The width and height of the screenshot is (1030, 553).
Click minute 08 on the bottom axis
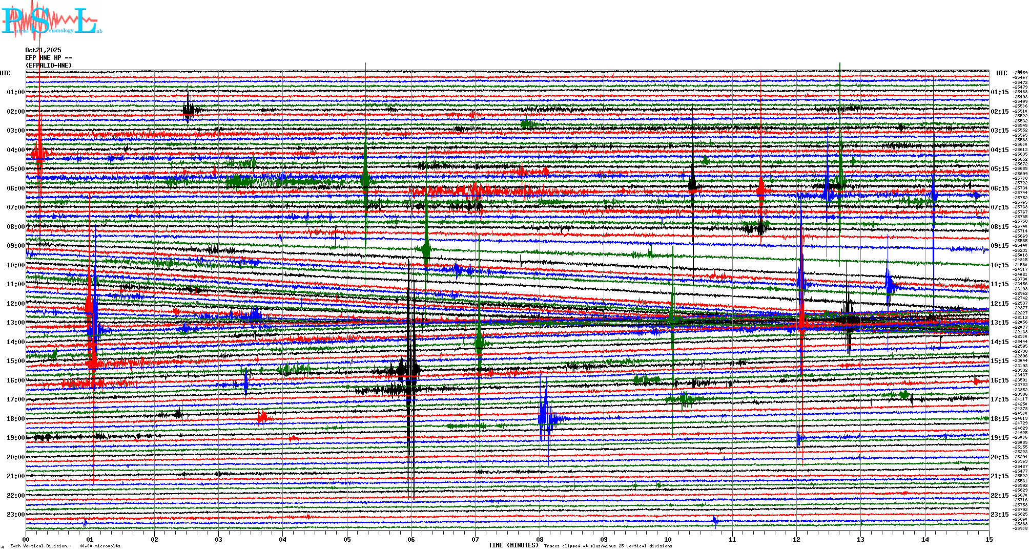[x=540, y=539]
